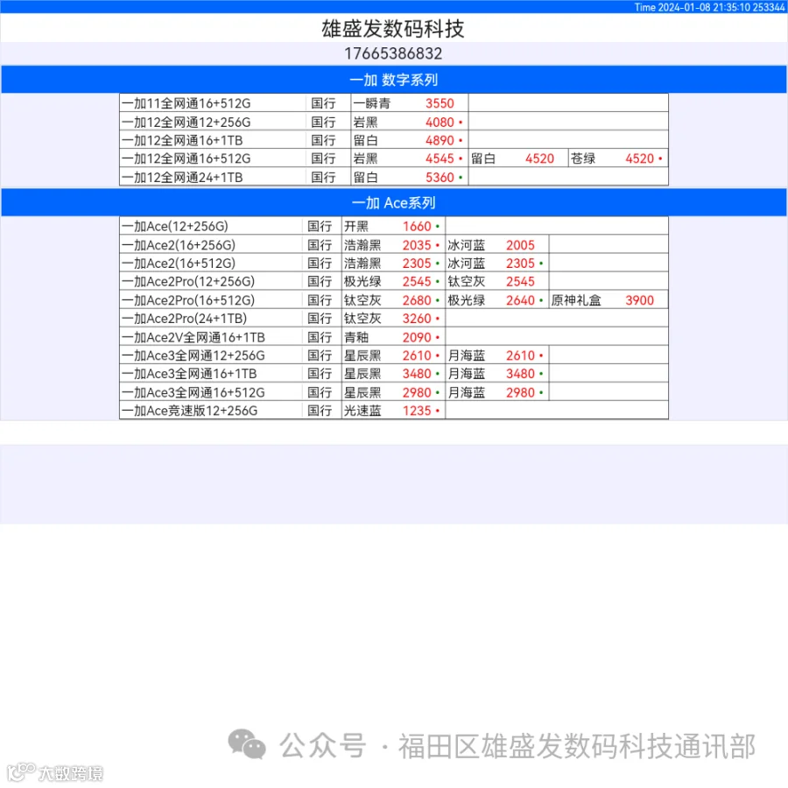This screenshot has height=788, width=788.
Task: Click 国行 in the 一加Ace竞速版12+256G row
Action: (320, 411)
